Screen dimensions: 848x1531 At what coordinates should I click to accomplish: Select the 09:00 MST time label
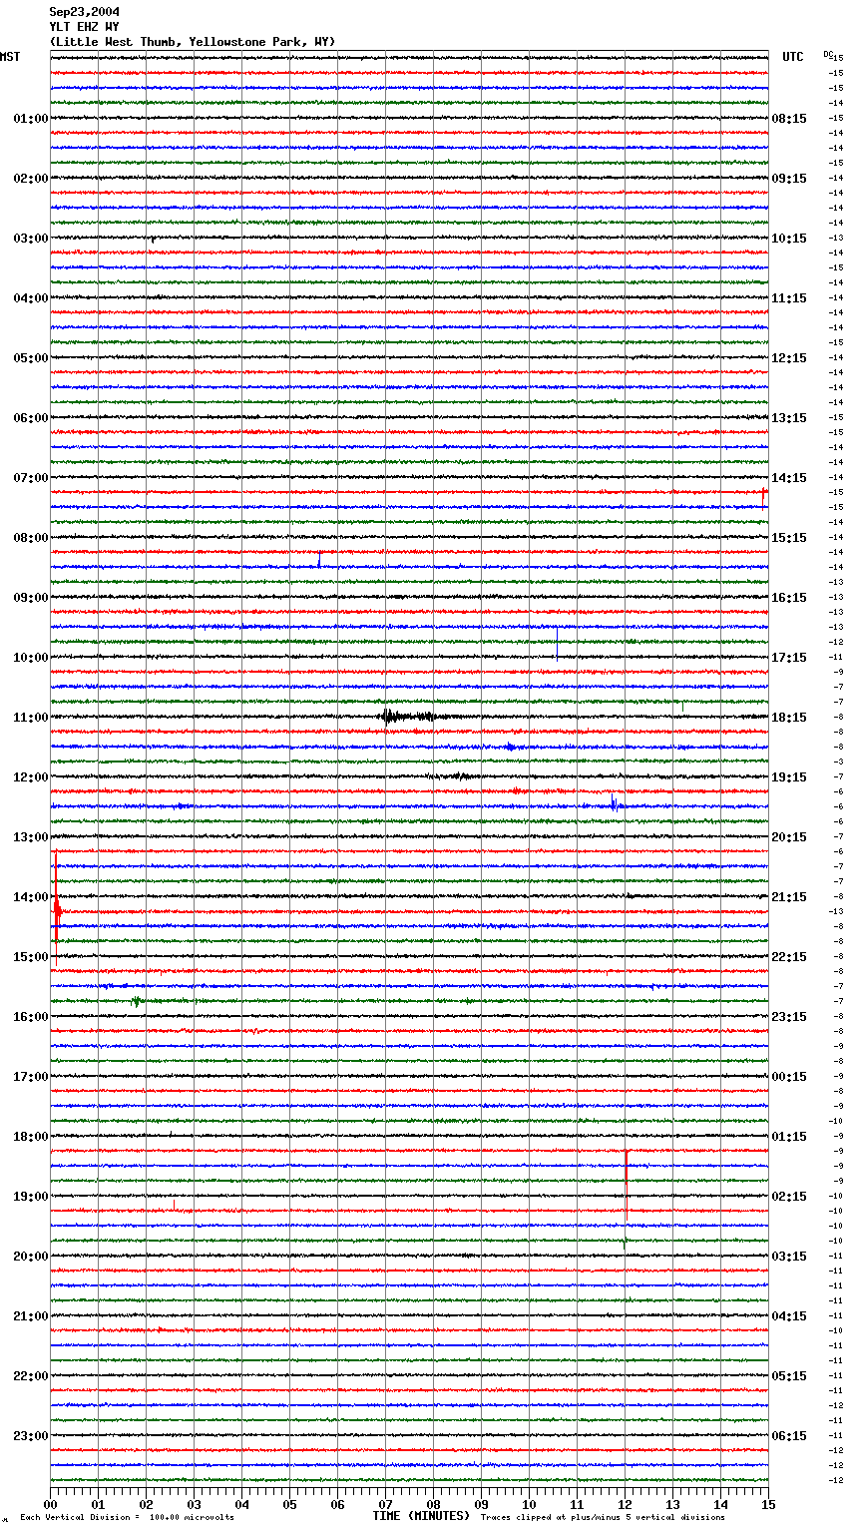pyautogui.click(x=31, y=598)
